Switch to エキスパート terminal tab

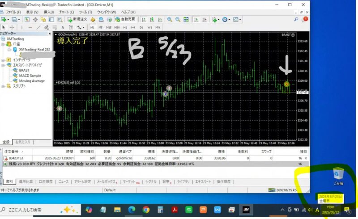[x=203, y=181]
